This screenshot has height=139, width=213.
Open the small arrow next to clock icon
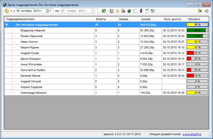11,11
